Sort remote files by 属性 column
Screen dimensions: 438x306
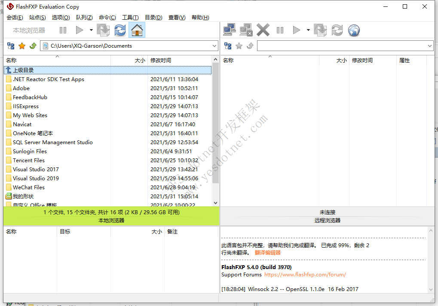(411, 60)
